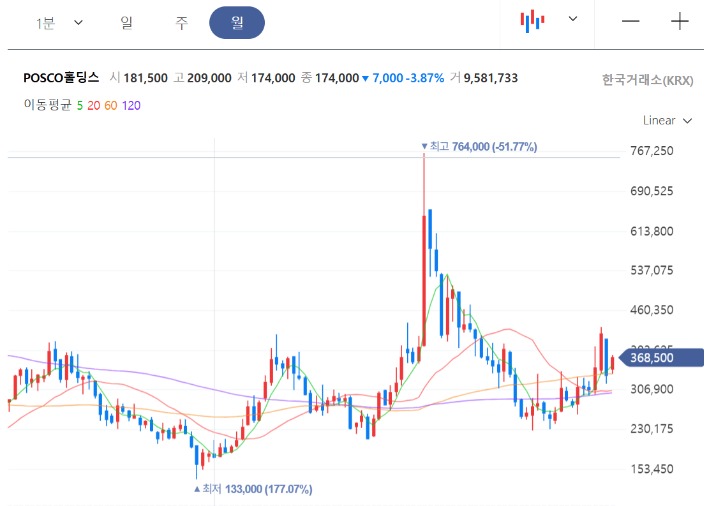
Task: Click the 최고 764,000 high marker
Action: [479, 147]
